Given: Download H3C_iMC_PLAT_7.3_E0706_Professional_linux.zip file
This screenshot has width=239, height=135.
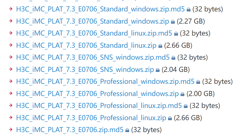Looking at the screenshot, I should pyautogui.click(x=91, y=118).
